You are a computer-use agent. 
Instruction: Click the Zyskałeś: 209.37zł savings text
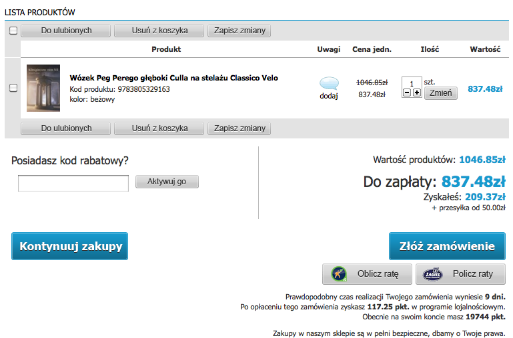pyautogui.click(x=464, y=197)
